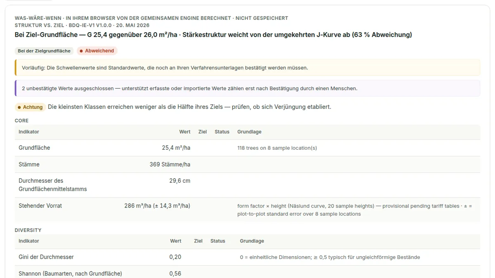This screenshot has height=278, width=495.
Task: Click the 'Stämme' row label
Action: click(x=29, y=164)
